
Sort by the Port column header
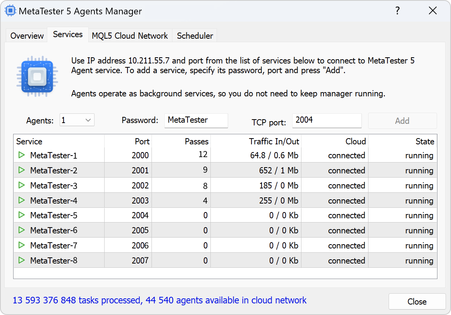pos(128,141)
